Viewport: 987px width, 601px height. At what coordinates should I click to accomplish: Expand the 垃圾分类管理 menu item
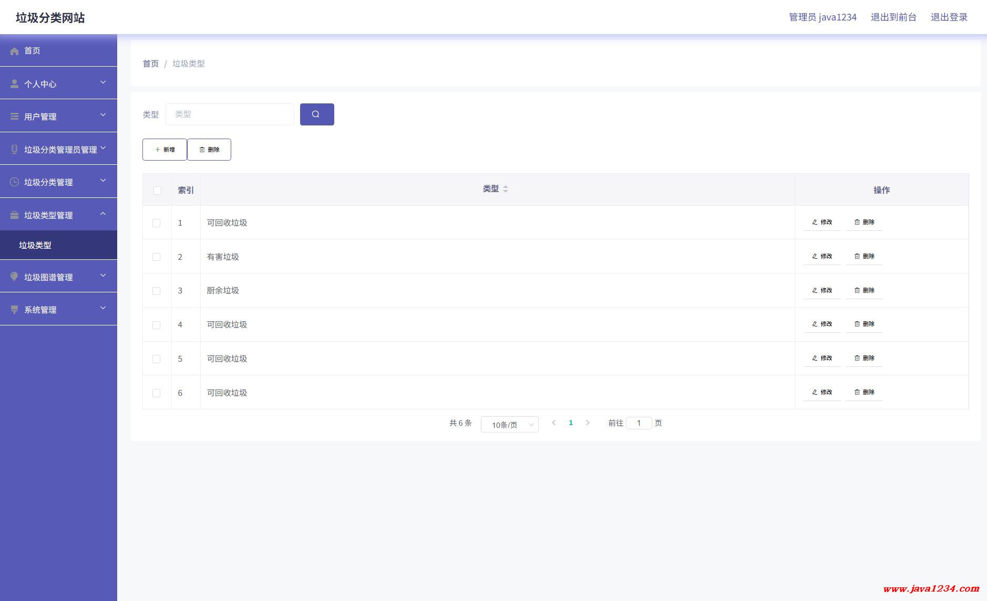pyautogui.click(x=58, y=182)
